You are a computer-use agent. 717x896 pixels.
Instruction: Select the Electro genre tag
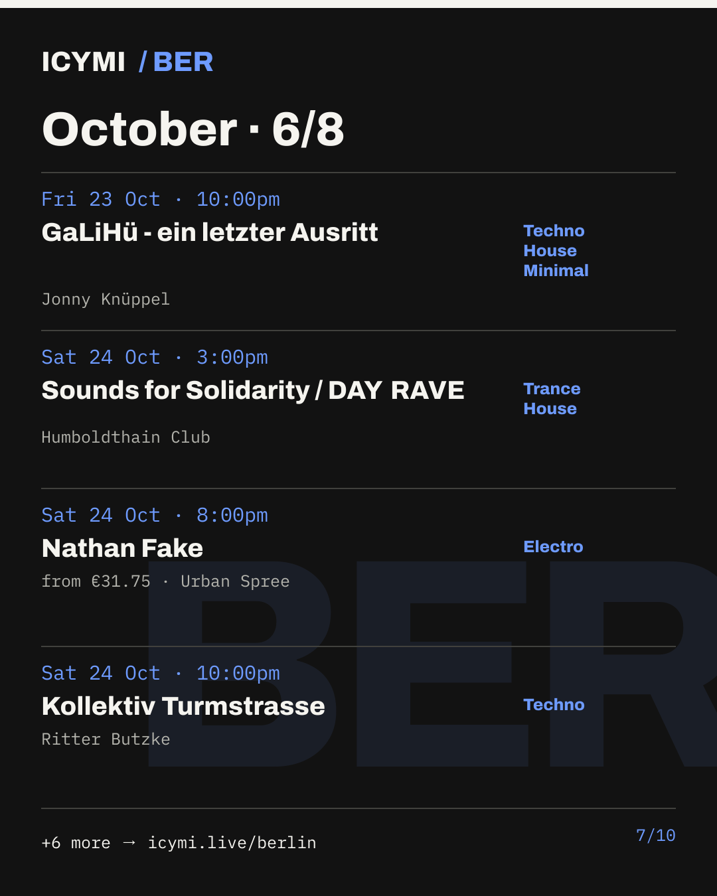pos(553,547)
